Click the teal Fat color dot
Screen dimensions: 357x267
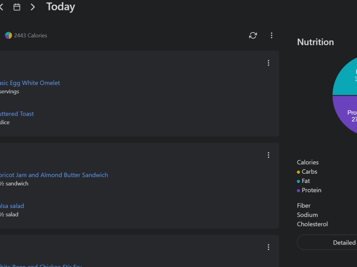[298, 182]
